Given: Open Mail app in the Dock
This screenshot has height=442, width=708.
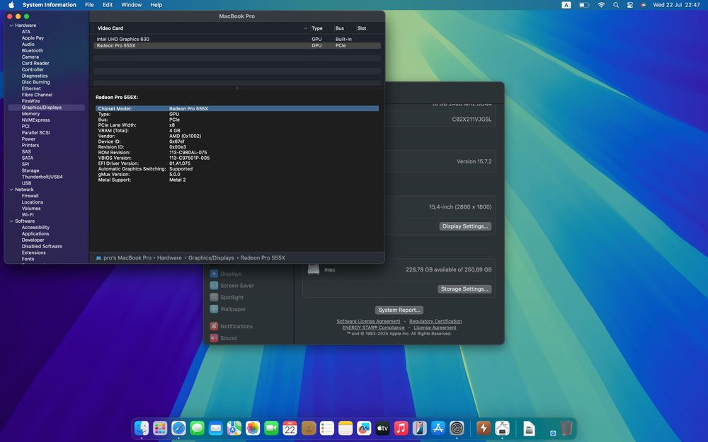Looking at the screenshot, I should [216, 428].
